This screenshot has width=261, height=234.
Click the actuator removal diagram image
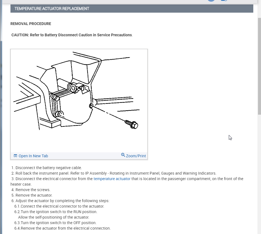(79, 101)
